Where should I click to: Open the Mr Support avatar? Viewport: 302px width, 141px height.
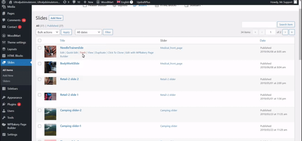pyautogui.click(x=295, y=2)
